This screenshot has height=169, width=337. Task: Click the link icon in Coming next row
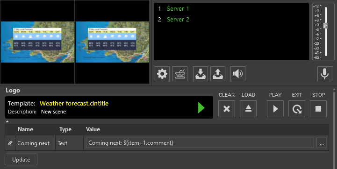coord(10,143)
